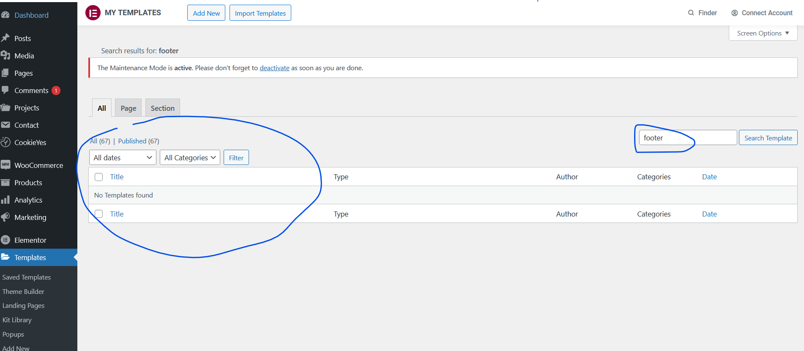Click the Finder text link
Viewport: 804px width, 351px height.
(x=708, y=13)
